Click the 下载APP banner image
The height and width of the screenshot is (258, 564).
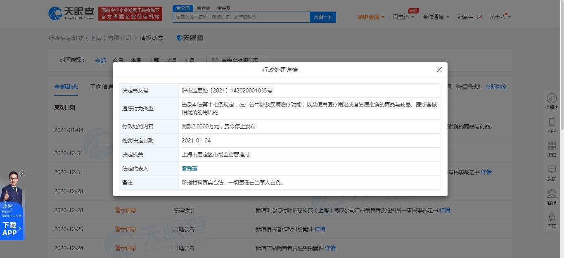click(x=12, y=205)
